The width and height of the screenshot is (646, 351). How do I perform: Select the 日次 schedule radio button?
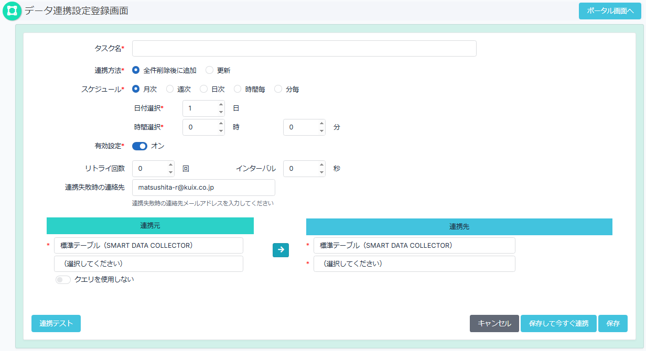(x=204, y=90)
